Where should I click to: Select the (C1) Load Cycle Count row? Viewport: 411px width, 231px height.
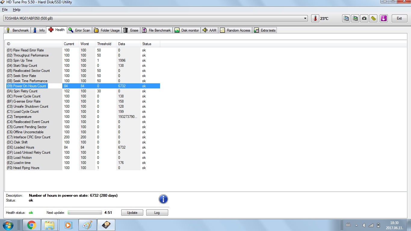click(83, 112)
